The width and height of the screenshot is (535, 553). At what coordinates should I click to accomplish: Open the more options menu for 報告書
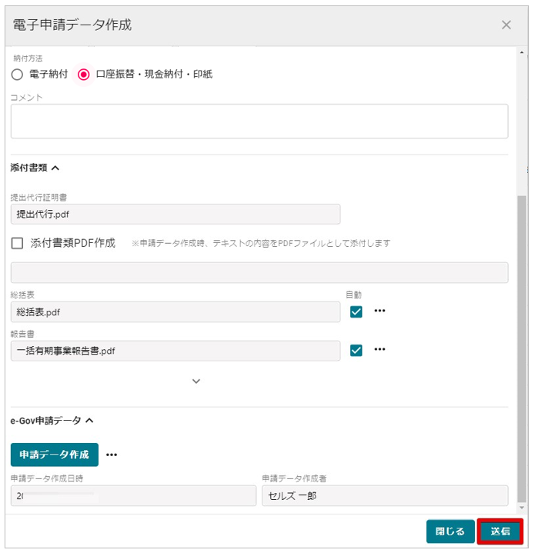(380, 349)
